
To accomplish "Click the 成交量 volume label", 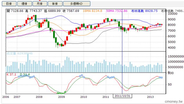I will [19, 53].
